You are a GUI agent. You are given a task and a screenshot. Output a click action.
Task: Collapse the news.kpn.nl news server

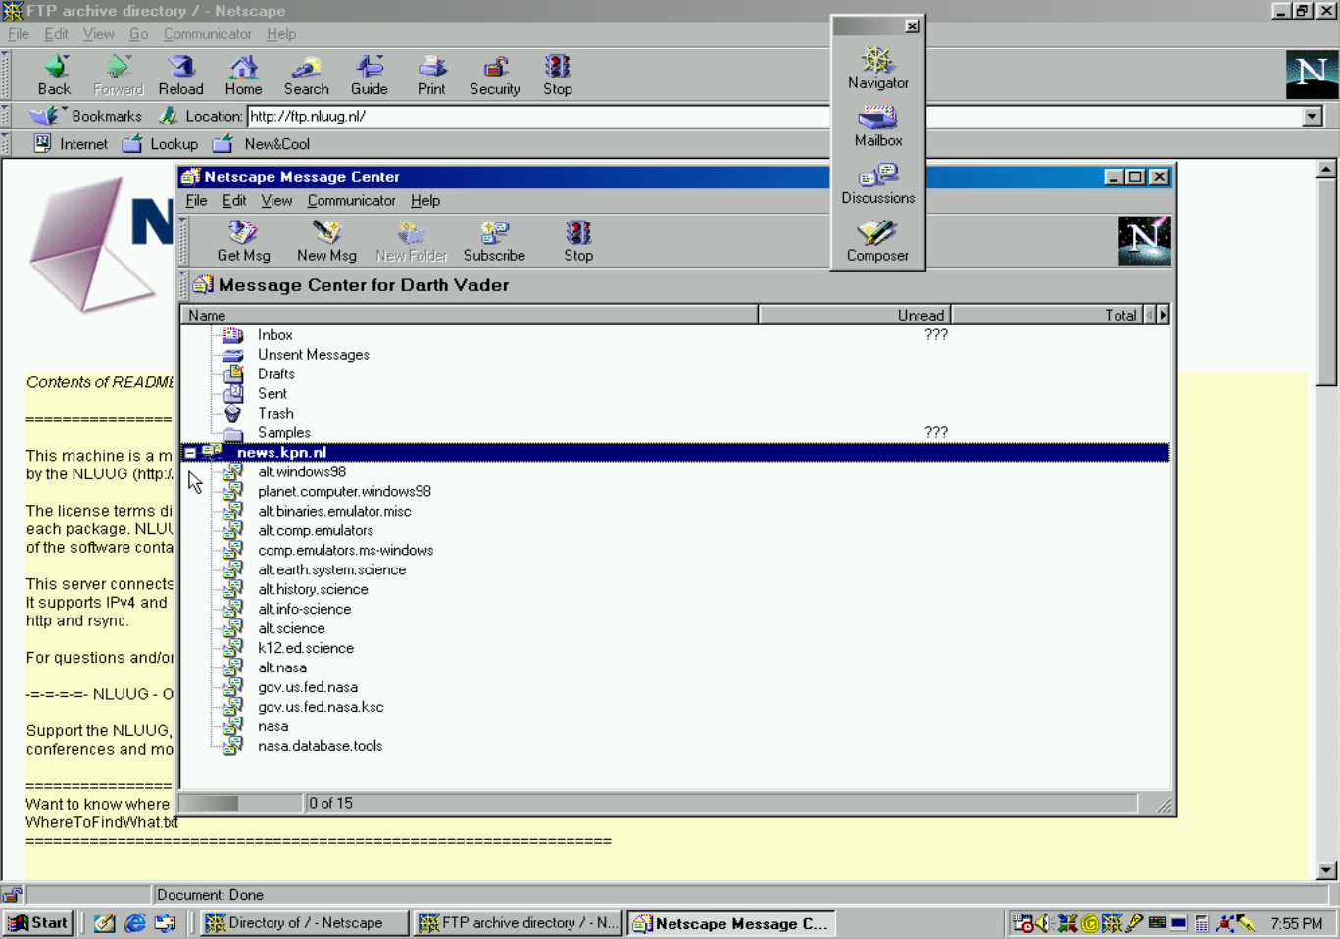click(x=191, y=453)
